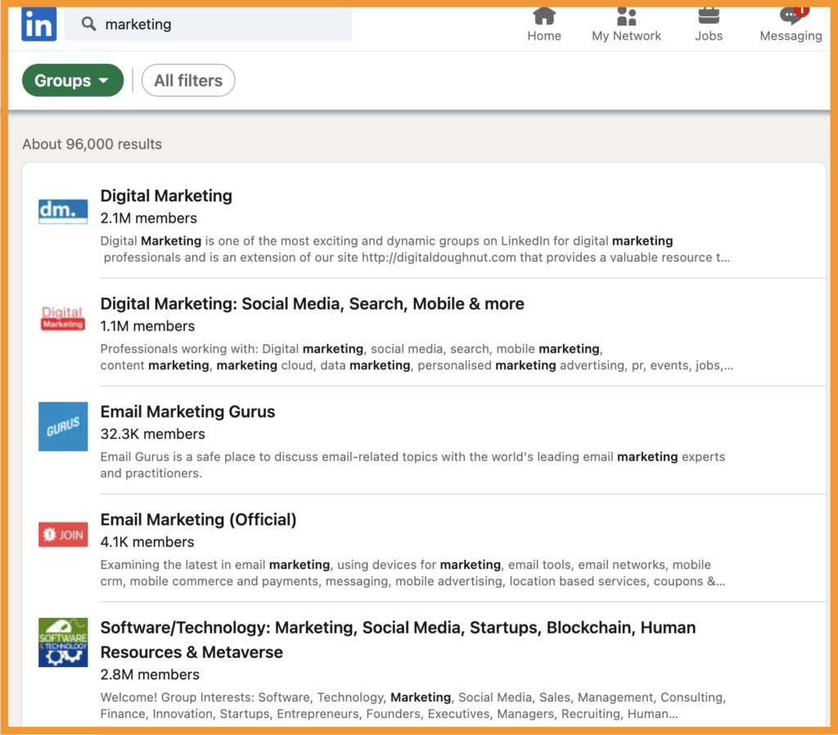Click the red Digital Marketing group logo
The width and height of the screenshot is (838, 735).
[63, 318]
